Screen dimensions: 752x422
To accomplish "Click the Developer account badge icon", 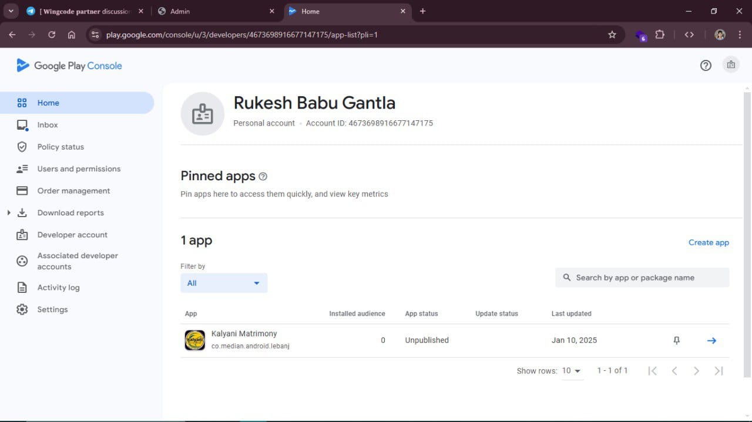I will point(22,235).
